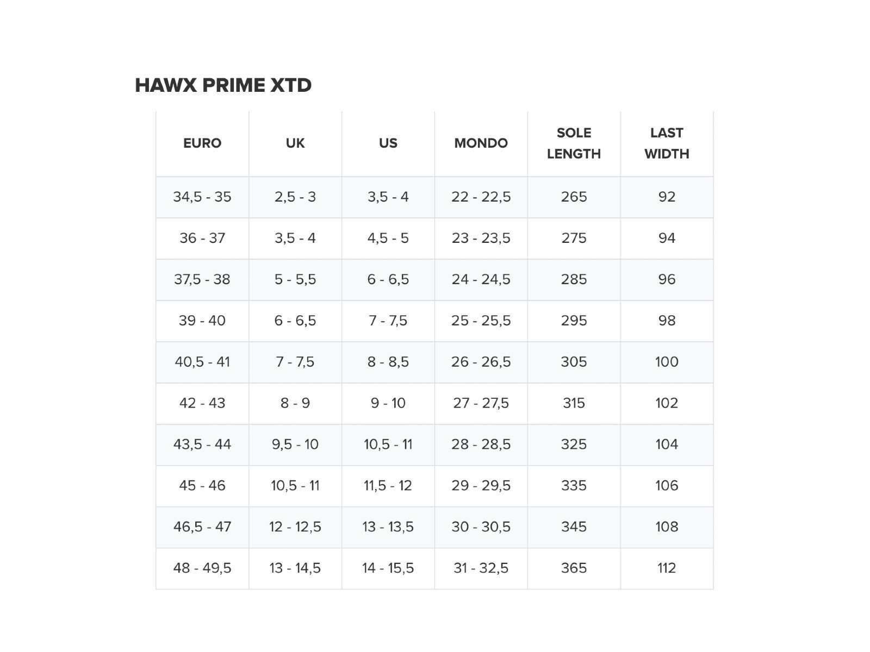The image size is (870, 652).
Task: Click last width value 112
Action: (667, 568)
